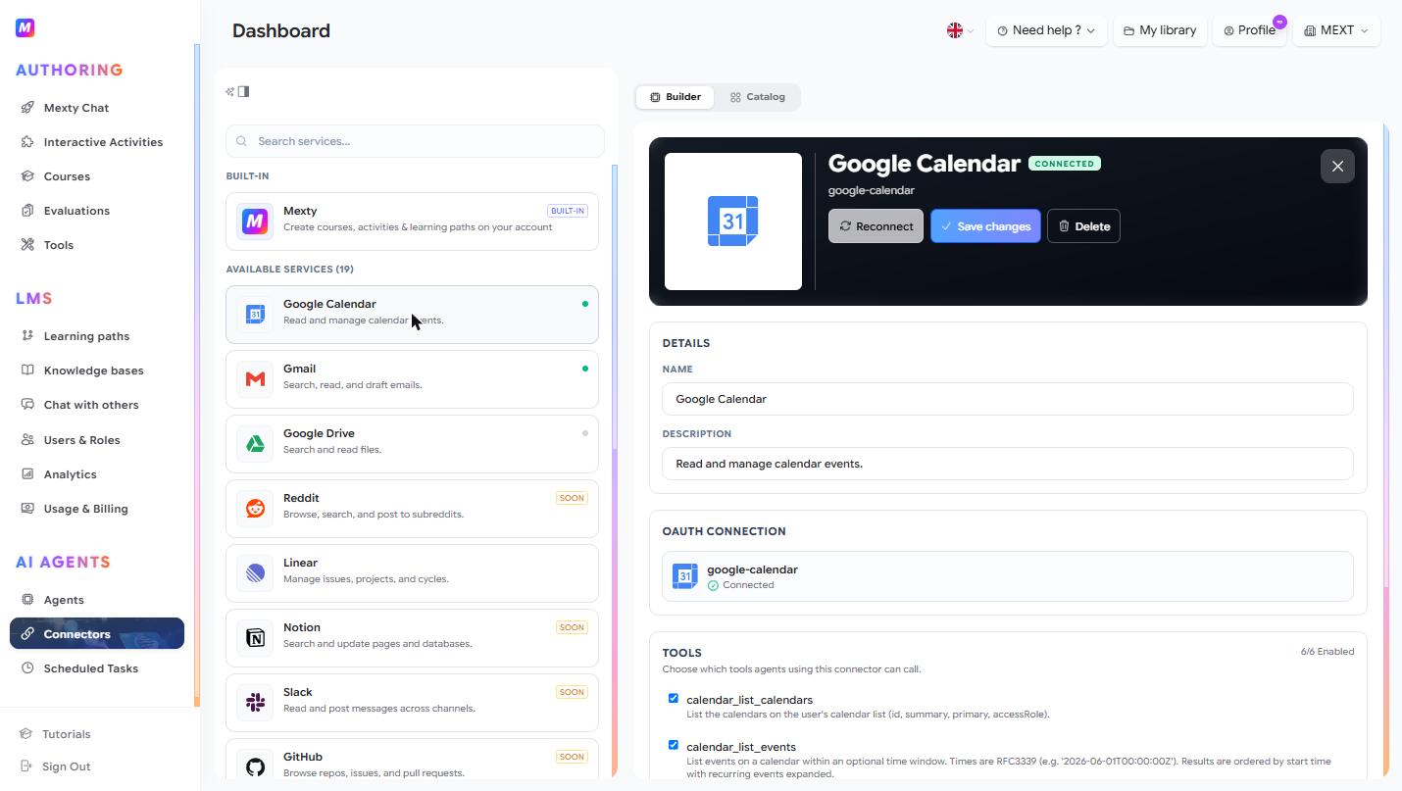The image size is (1402, 791).
Task: Click the SOON badge on Reddit
Action: [x=572, y=498]
